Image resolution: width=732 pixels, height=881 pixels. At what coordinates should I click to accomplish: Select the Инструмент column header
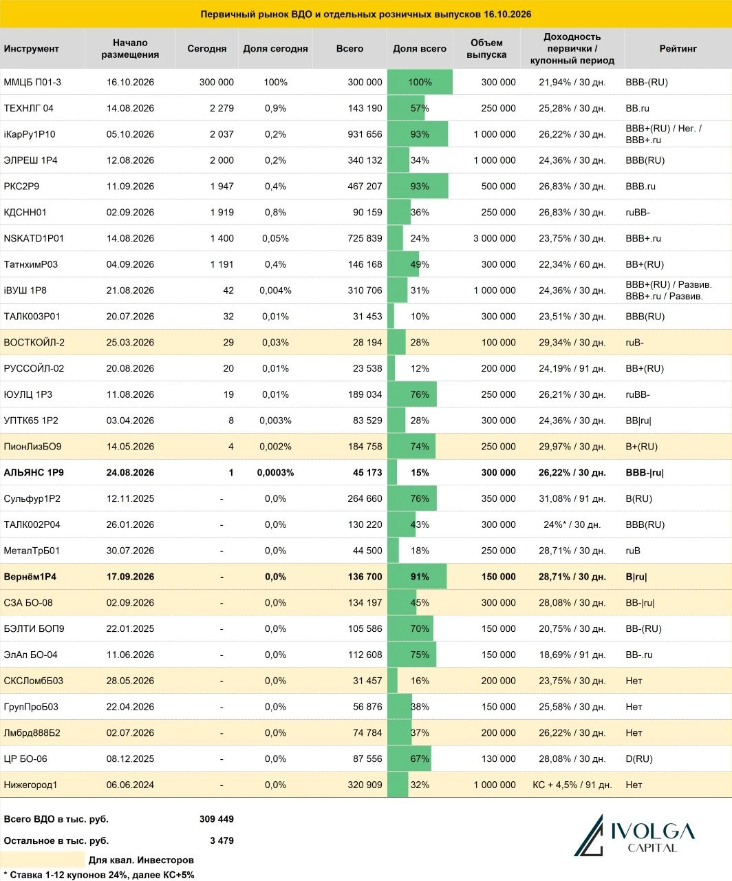[31, 49]
